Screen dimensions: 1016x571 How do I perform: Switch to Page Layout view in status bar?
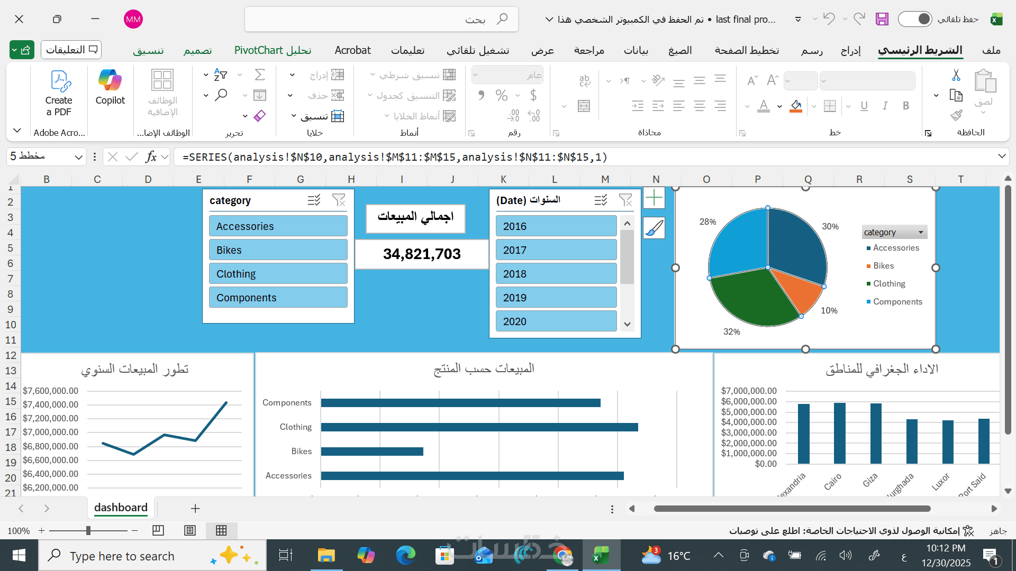tap(190, 530)
